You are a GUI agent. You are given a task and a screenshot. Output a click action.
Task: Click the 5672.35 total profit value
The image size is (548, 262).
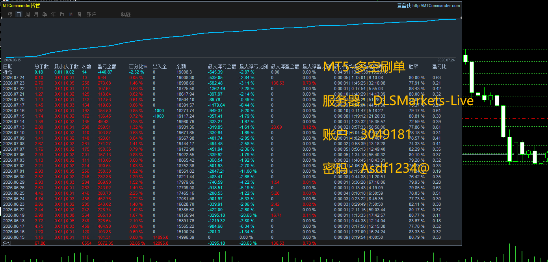(x=105, y=243)
